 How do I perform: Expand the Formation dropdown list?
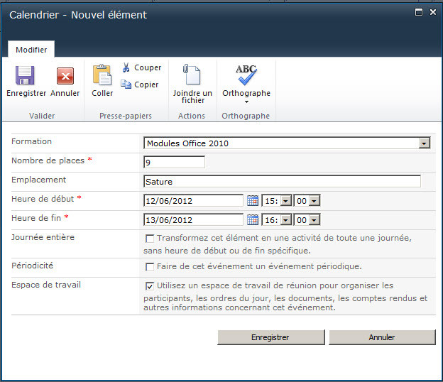tap(424, 143)
